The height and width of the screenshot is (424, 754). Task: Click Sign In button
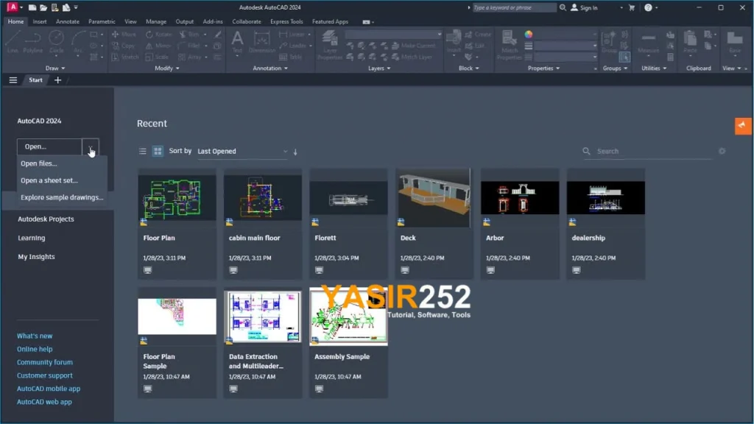point(584,7)
